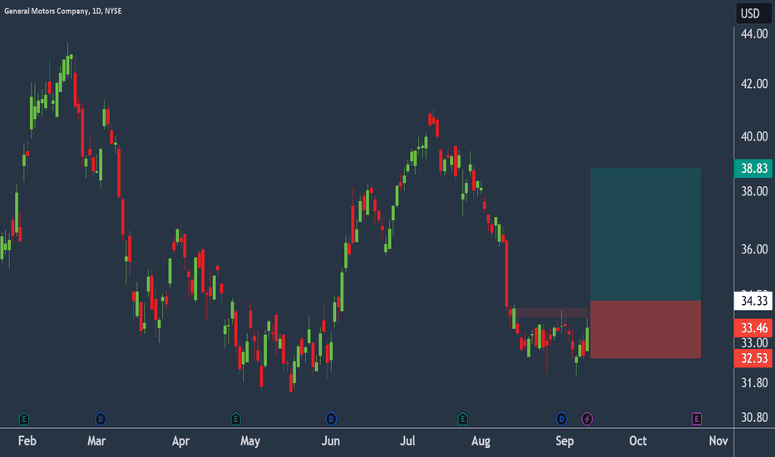Screen dimensions: 775x457
Task: Click the Feb label on time axis
Action: coord(27,440)
